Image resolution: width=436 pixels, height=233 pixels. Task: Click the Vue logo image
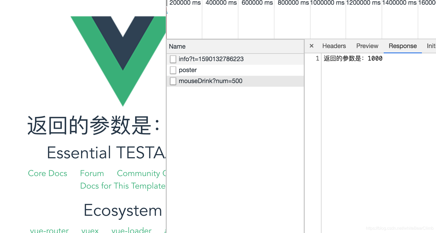[x=118, y=61]
